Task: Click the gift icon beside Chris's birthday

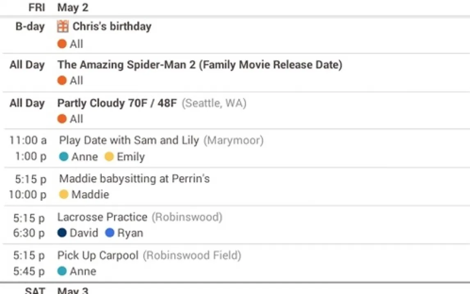Action: coord(63,27)
